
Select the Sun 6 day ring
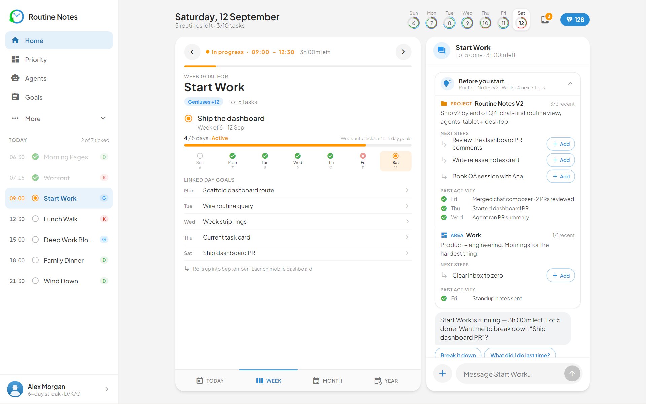click(414, 23)
